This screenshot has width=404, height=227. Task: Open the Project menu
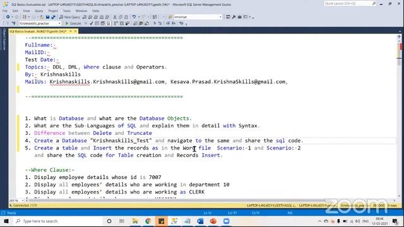tap(53, 11)
